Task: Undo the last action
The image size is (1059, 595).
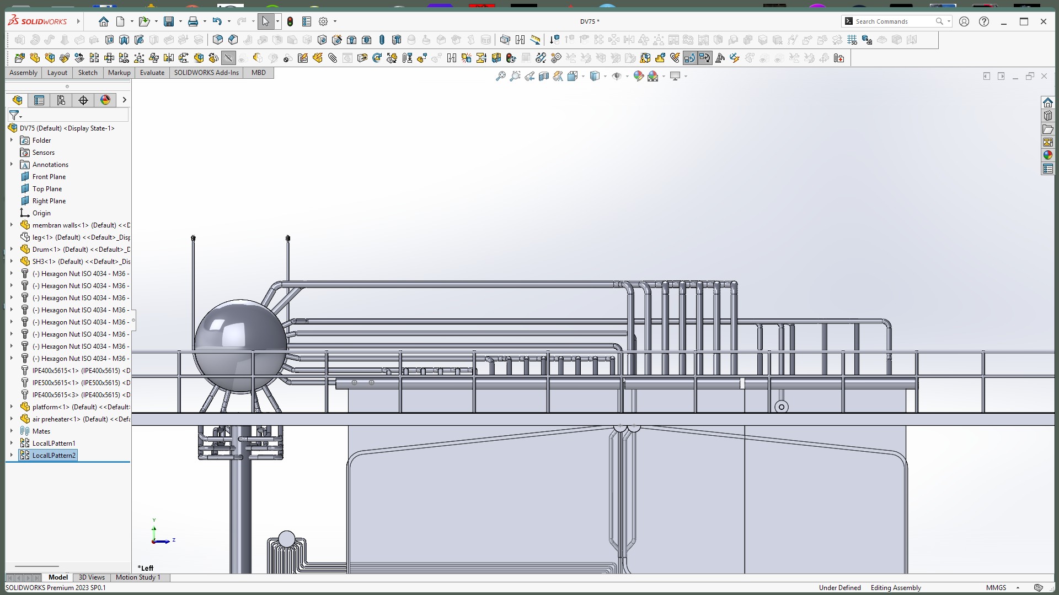Action: coord(217,21)
